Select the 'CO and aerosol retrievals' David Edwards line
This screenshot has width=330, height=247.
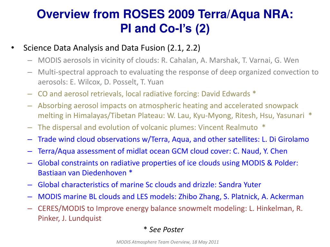coord(147,94)
